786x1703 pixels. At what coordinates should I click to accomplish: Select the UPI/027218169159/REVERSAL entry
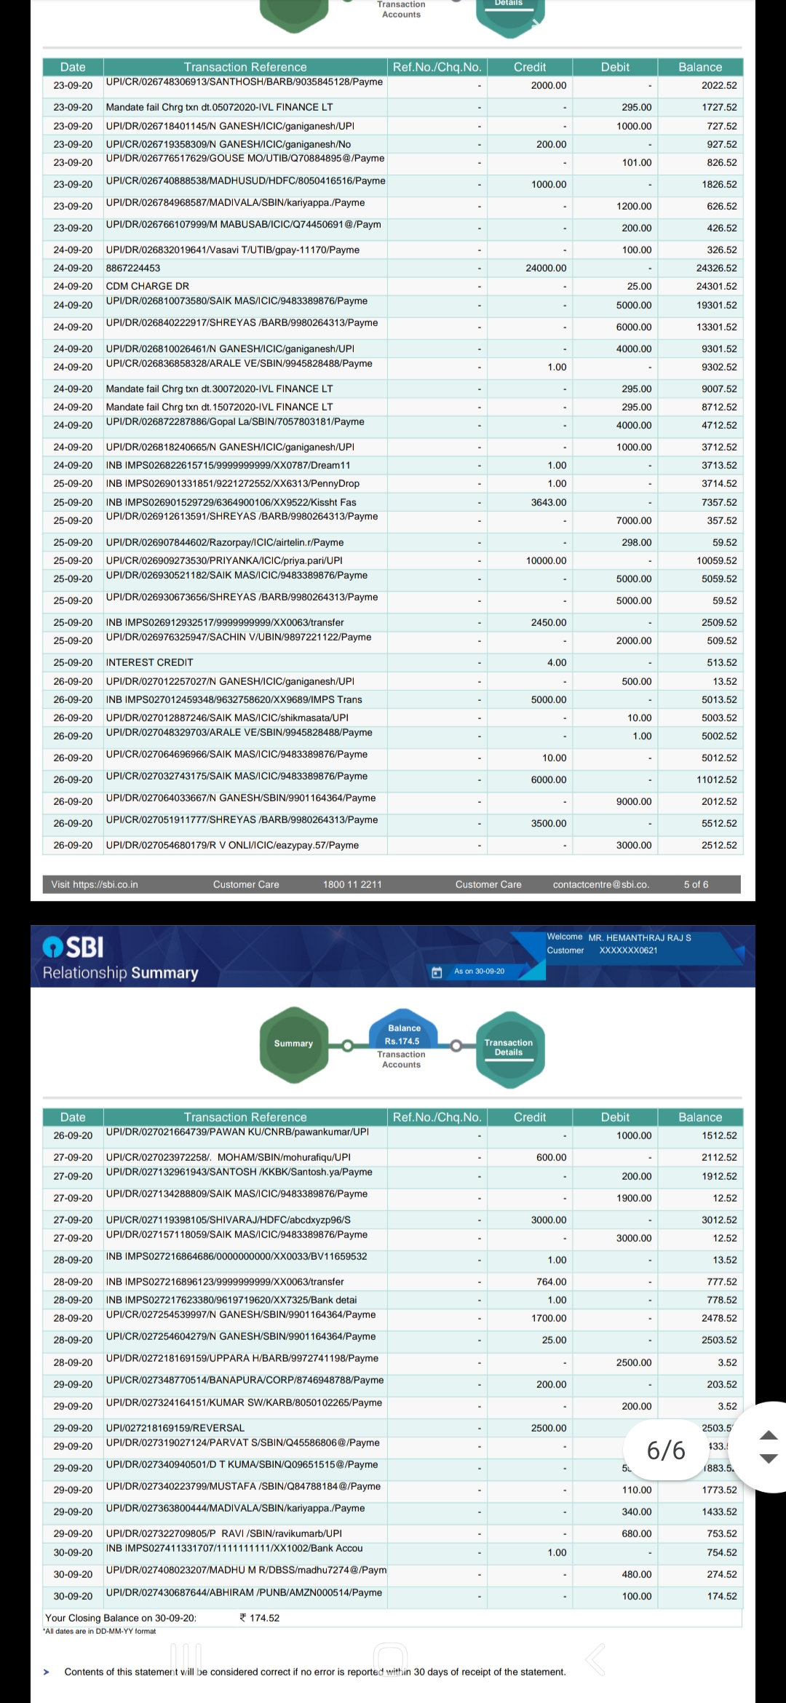(175, 1427)
